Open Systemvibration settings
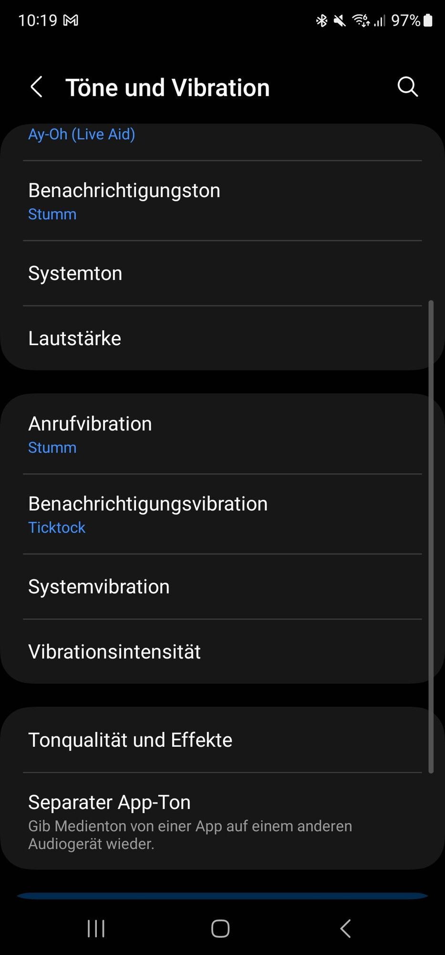Viewport: 445px width, 955px height. click(x=222, y=587)
